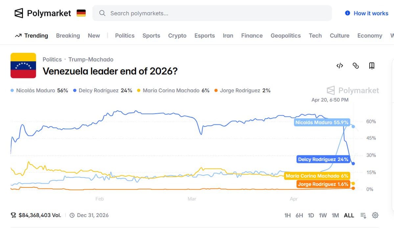Open the Trump-Machado breadcrumb link
The image size is (394, 232).
tap(91, 60)
